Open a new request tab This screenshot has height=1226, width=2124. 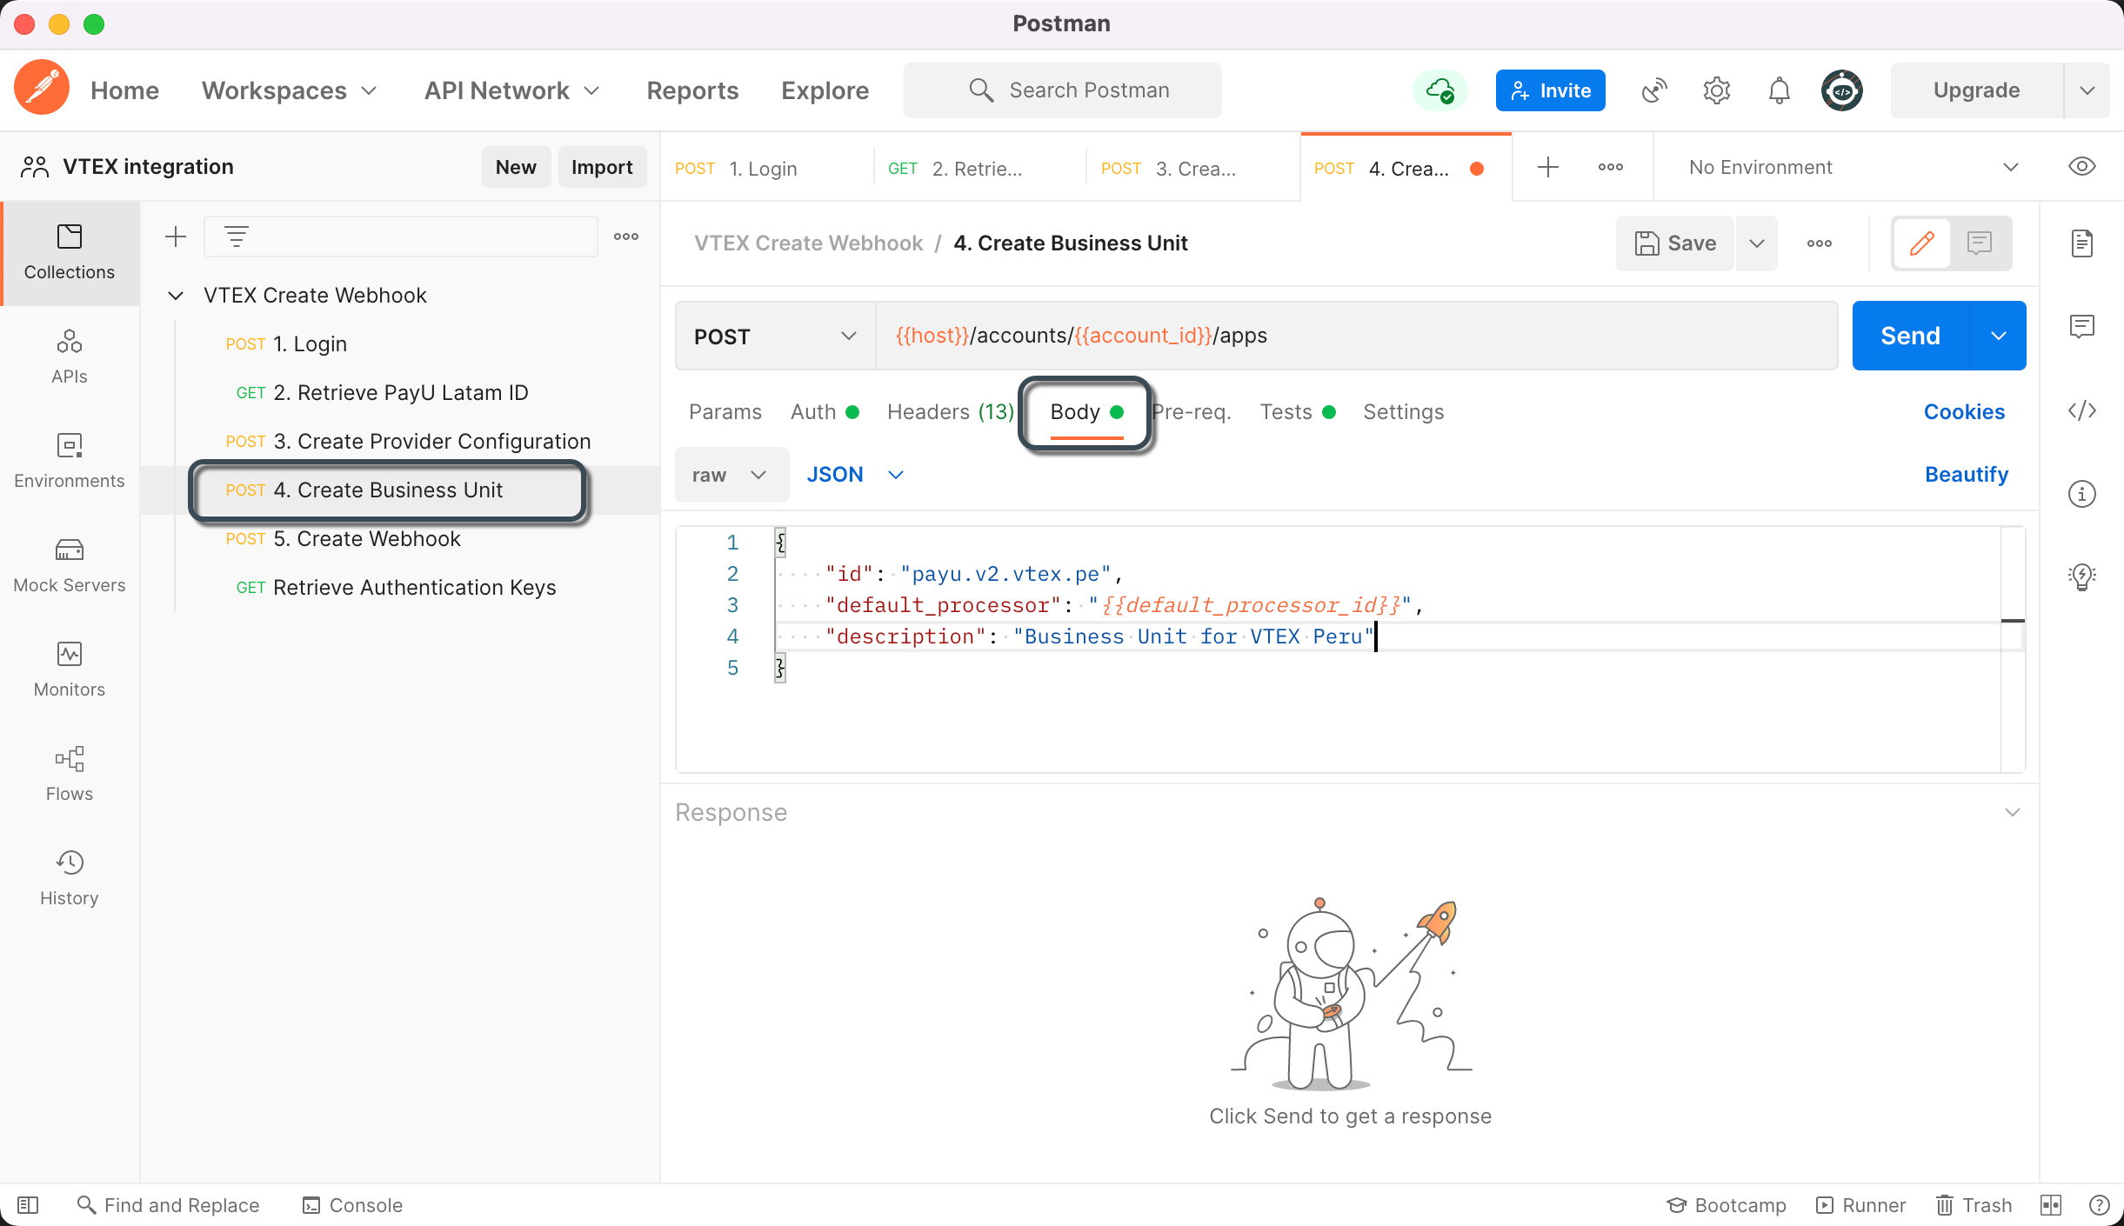click(1547, 167)
